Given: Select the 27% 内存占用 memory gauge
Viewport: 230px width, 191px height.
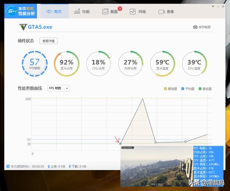Looking at the screenshot, I should [130, 64].
